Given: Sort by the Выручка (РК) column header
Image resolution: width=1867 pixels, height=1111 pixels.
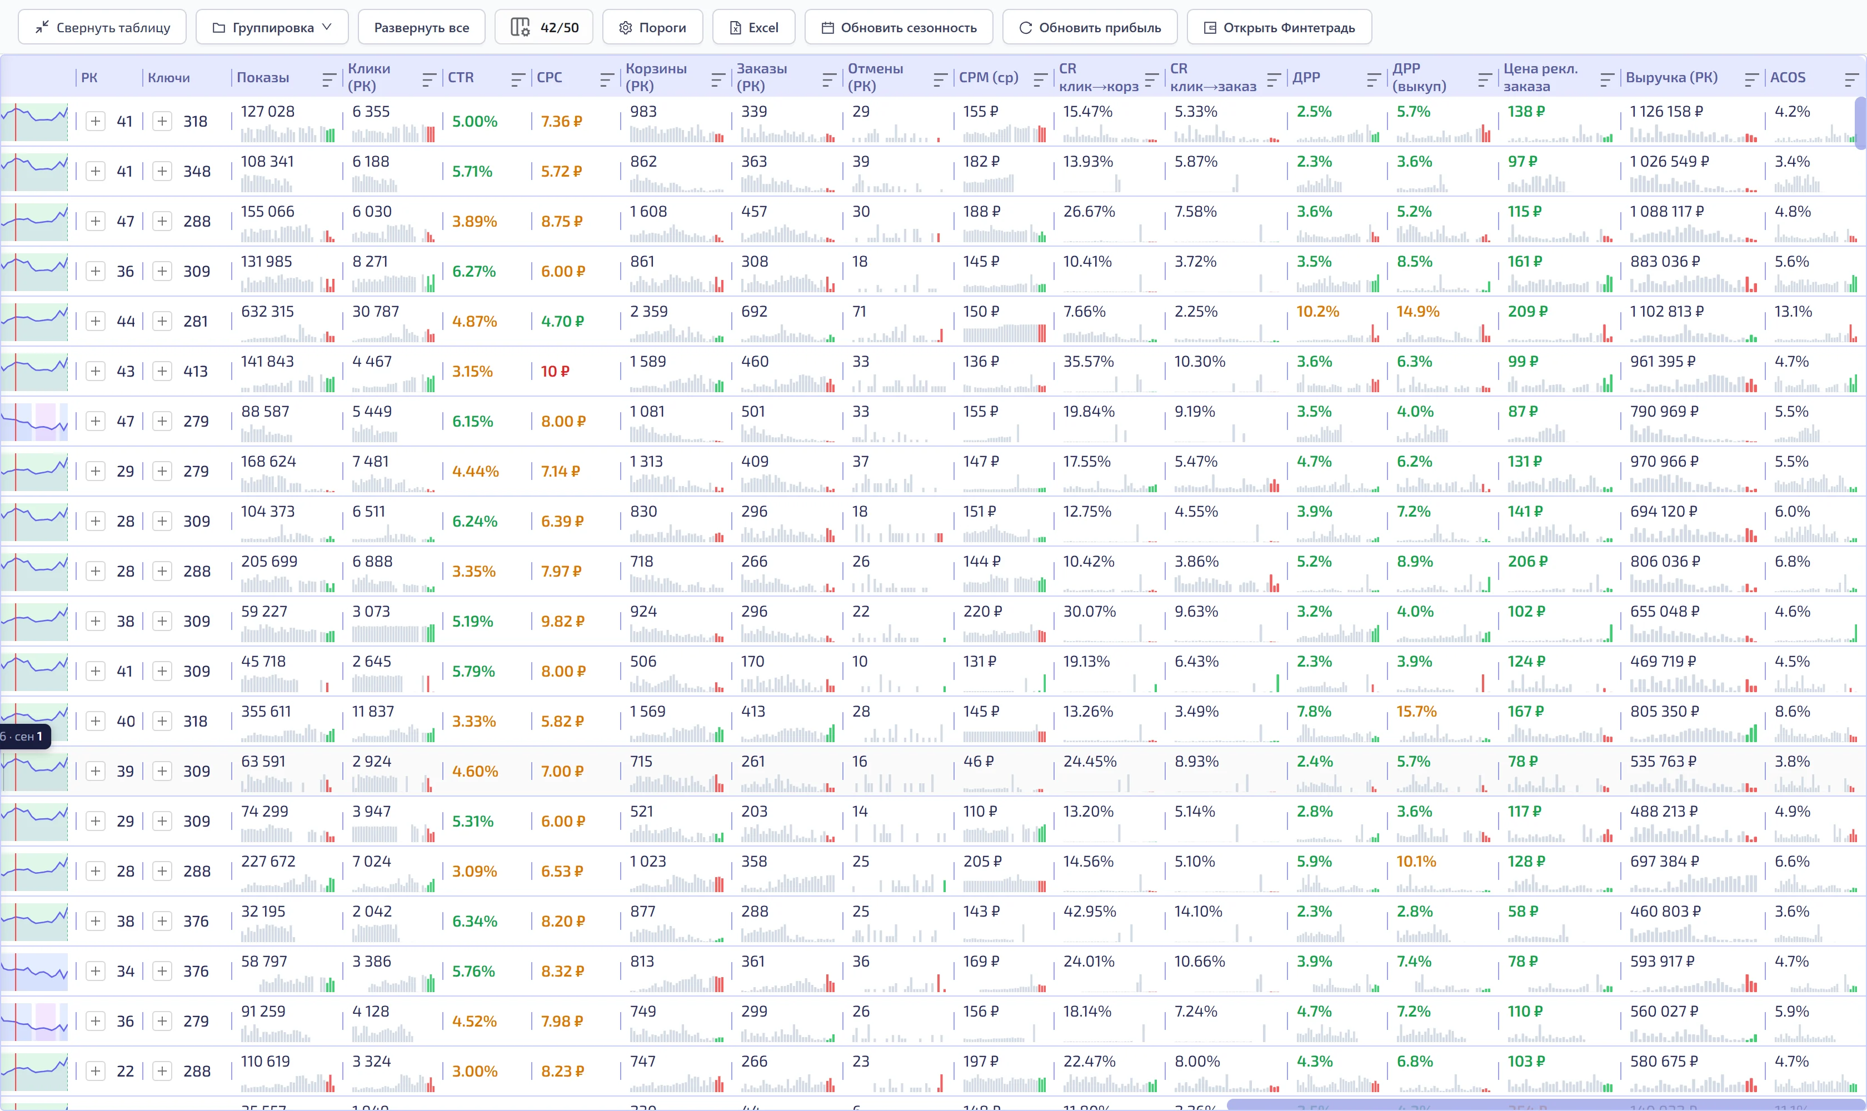Looking at the screenshot, I should tap(1671, 78).
